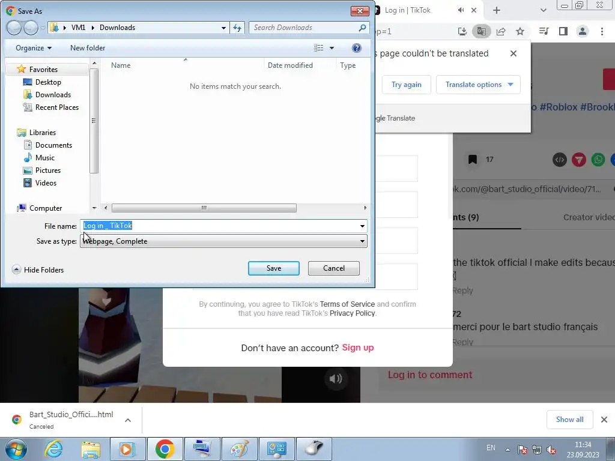
Task: Click the Back arrow in Save As dialog
Action: (x=14, y=28)
